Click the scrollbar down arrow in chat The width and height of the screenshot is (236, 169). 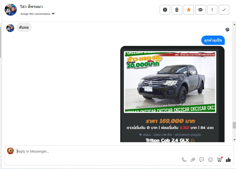coord(234,140)
